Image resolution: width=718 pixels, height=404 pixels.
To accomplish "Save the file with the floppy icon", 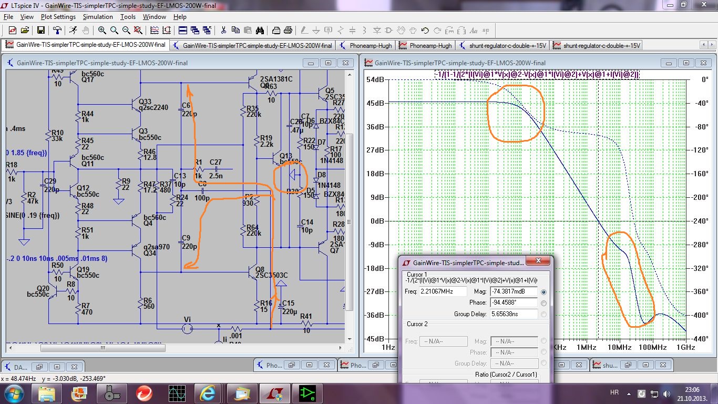I will pos(40,31).
